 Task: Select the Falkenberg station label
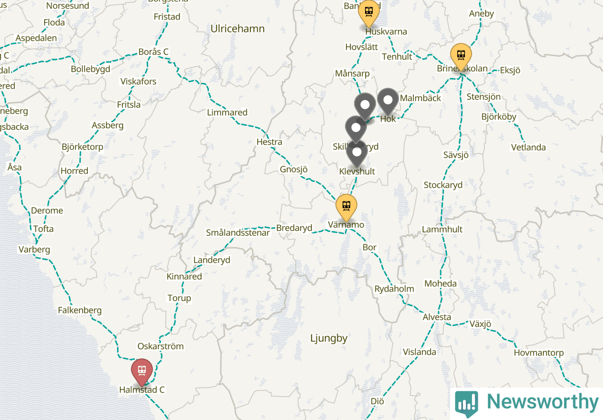pos(80,310)
